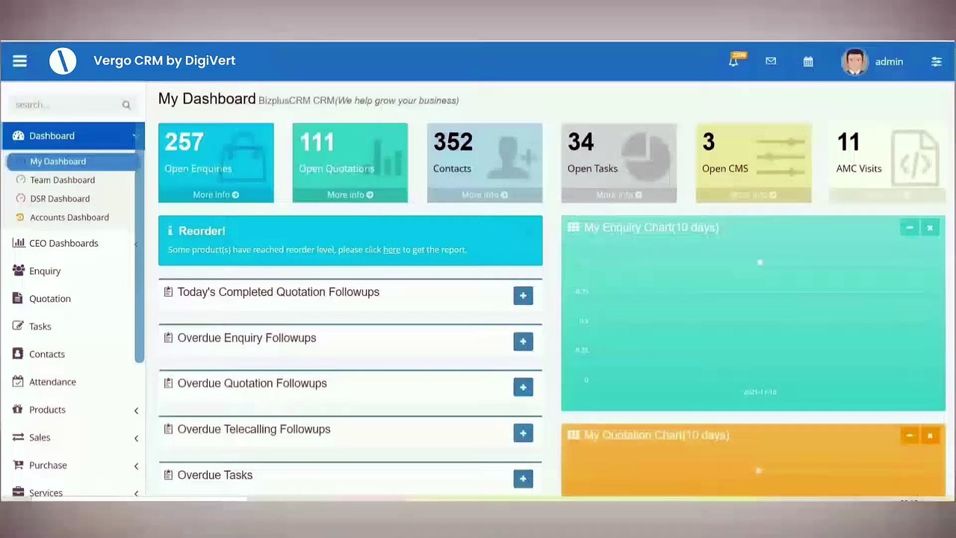Image resolution: width=956 pixels, height=538 pixels.
Task: Open More info for Contacts card
Action: pos(485,195)
